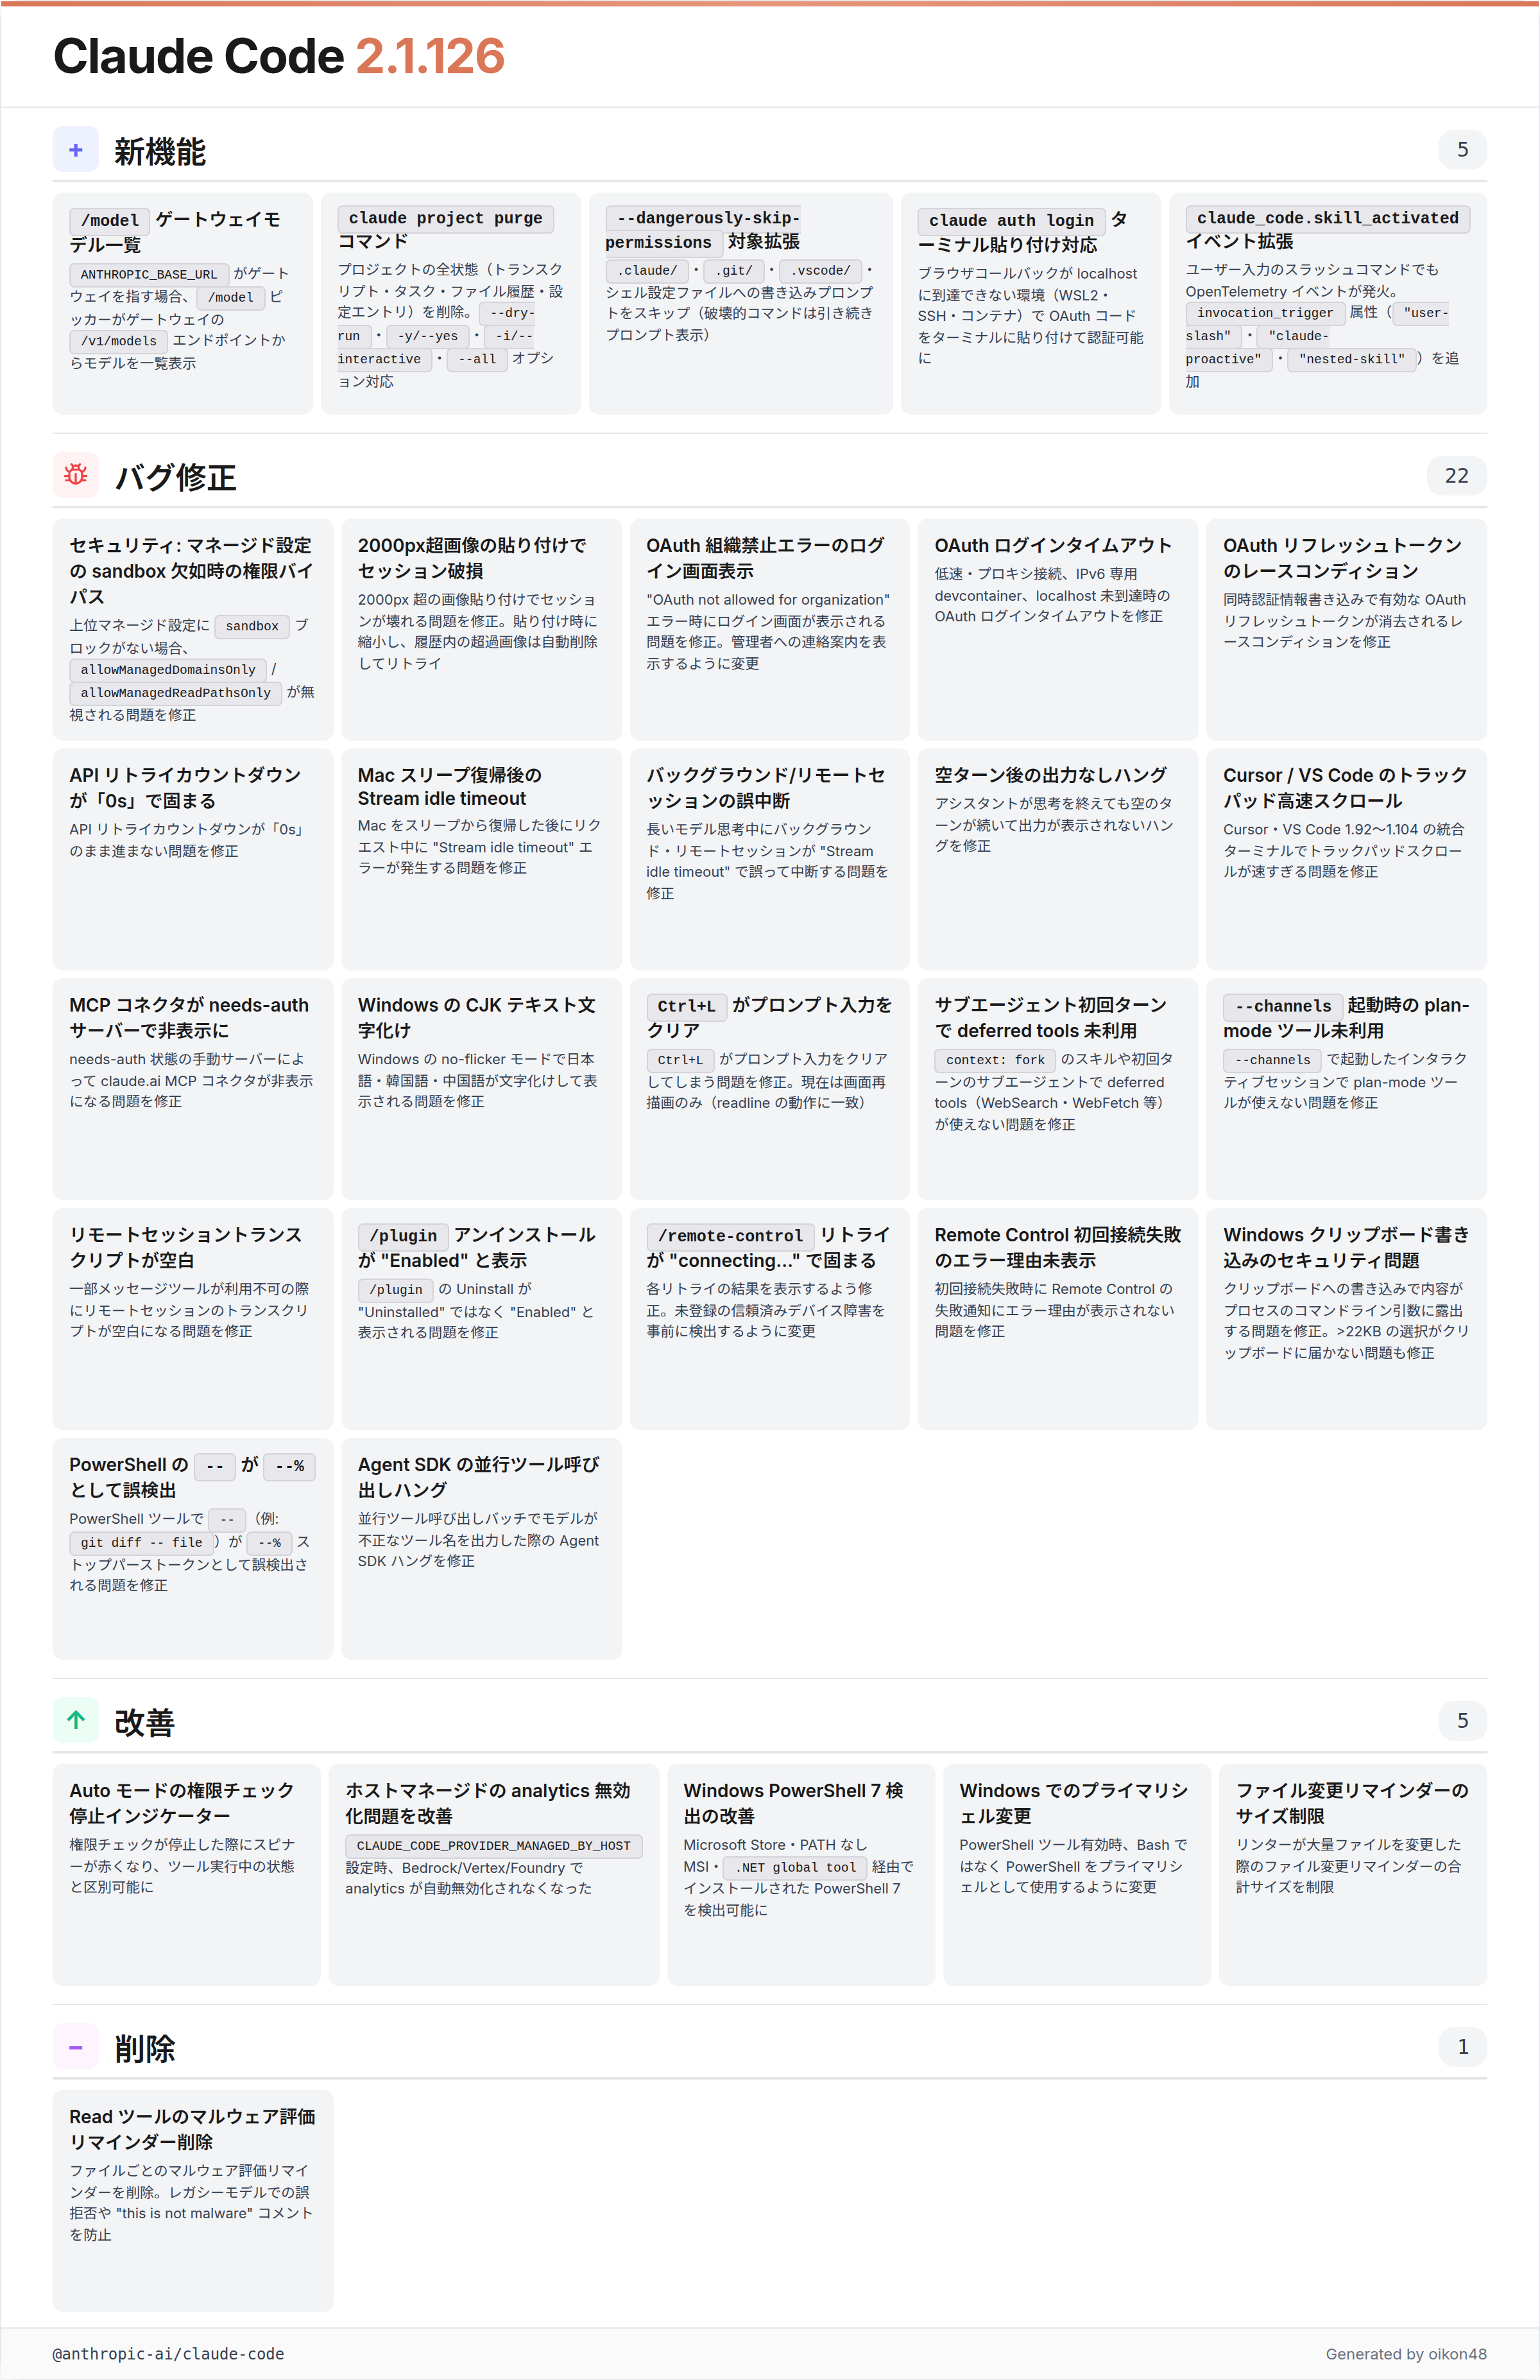The width and height of the screenshot is (1540, 2380).
Task: Click the count badge "5" in the 新機能 header
Action: [x=1462, y=150]
